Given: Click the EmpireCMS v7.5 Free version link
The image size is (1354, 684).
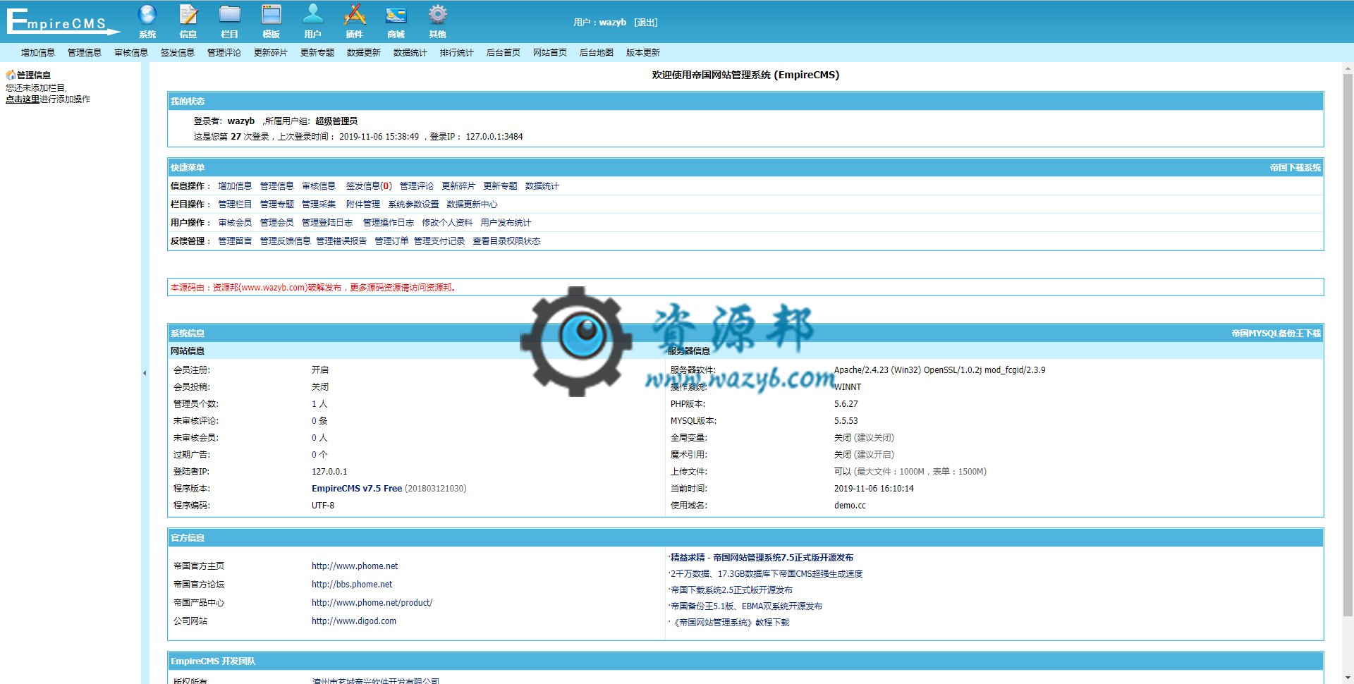Looking at the screenshot, I should click(357, 489).
